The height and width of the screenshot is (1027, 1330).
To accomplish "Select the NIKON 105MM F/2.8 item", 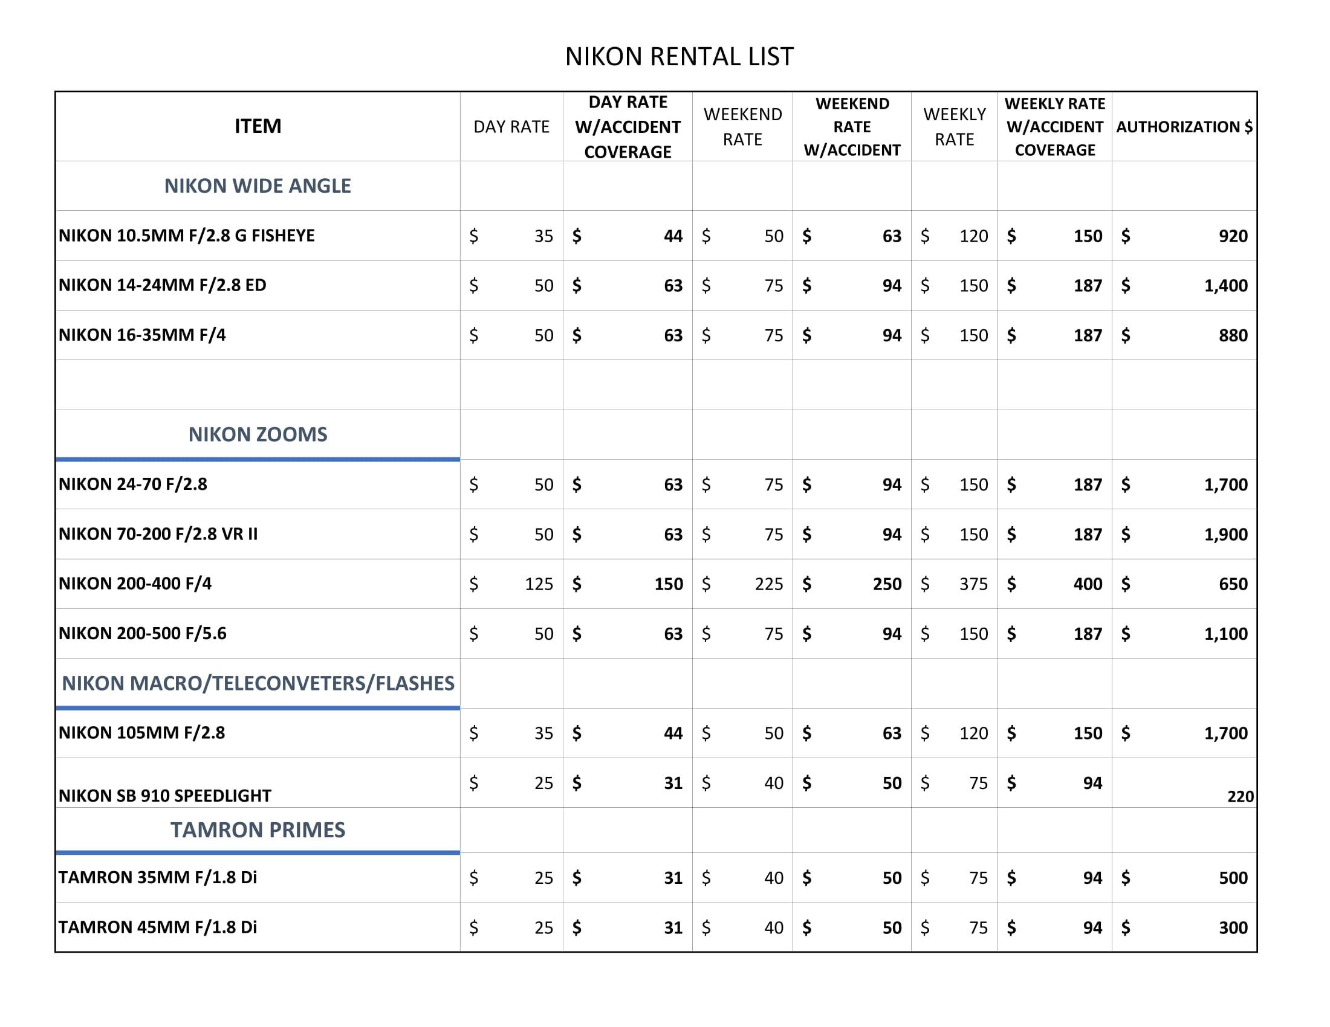I will [141, 733].
